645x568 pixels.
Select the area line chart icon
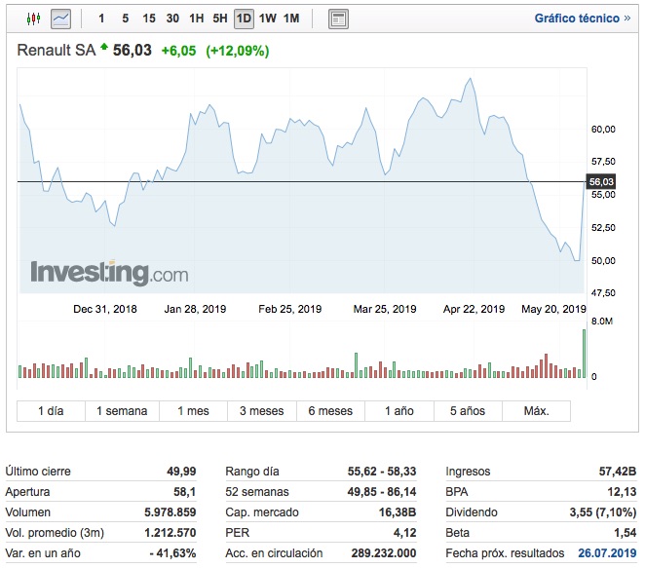60,19
